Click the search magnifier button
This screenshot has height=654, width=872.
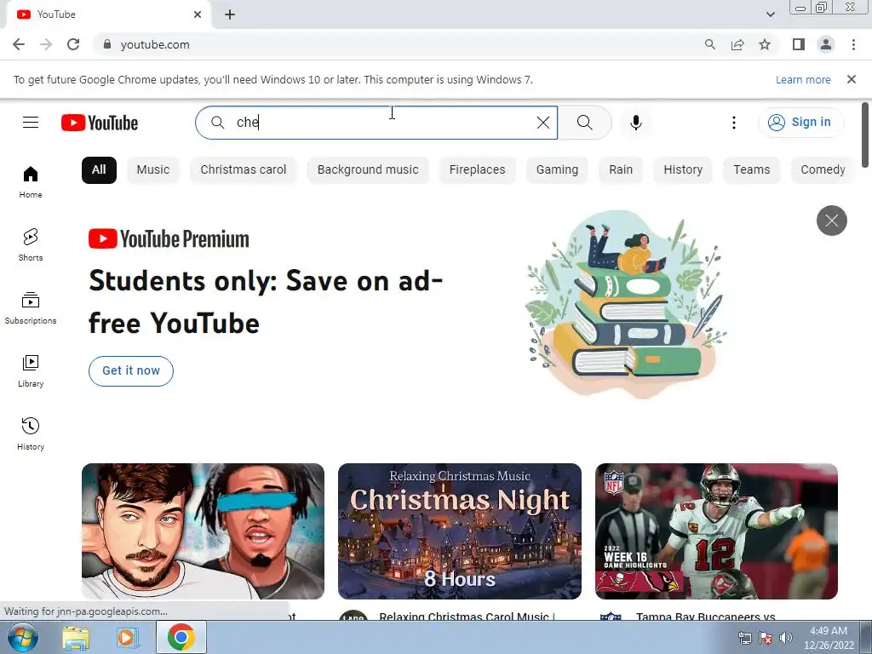tap(584, 123)
